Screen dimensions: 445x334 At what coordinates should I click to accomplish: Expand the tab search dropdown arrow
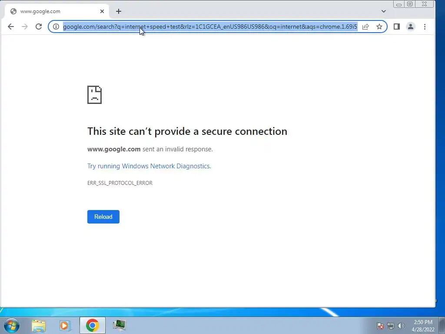384,11
